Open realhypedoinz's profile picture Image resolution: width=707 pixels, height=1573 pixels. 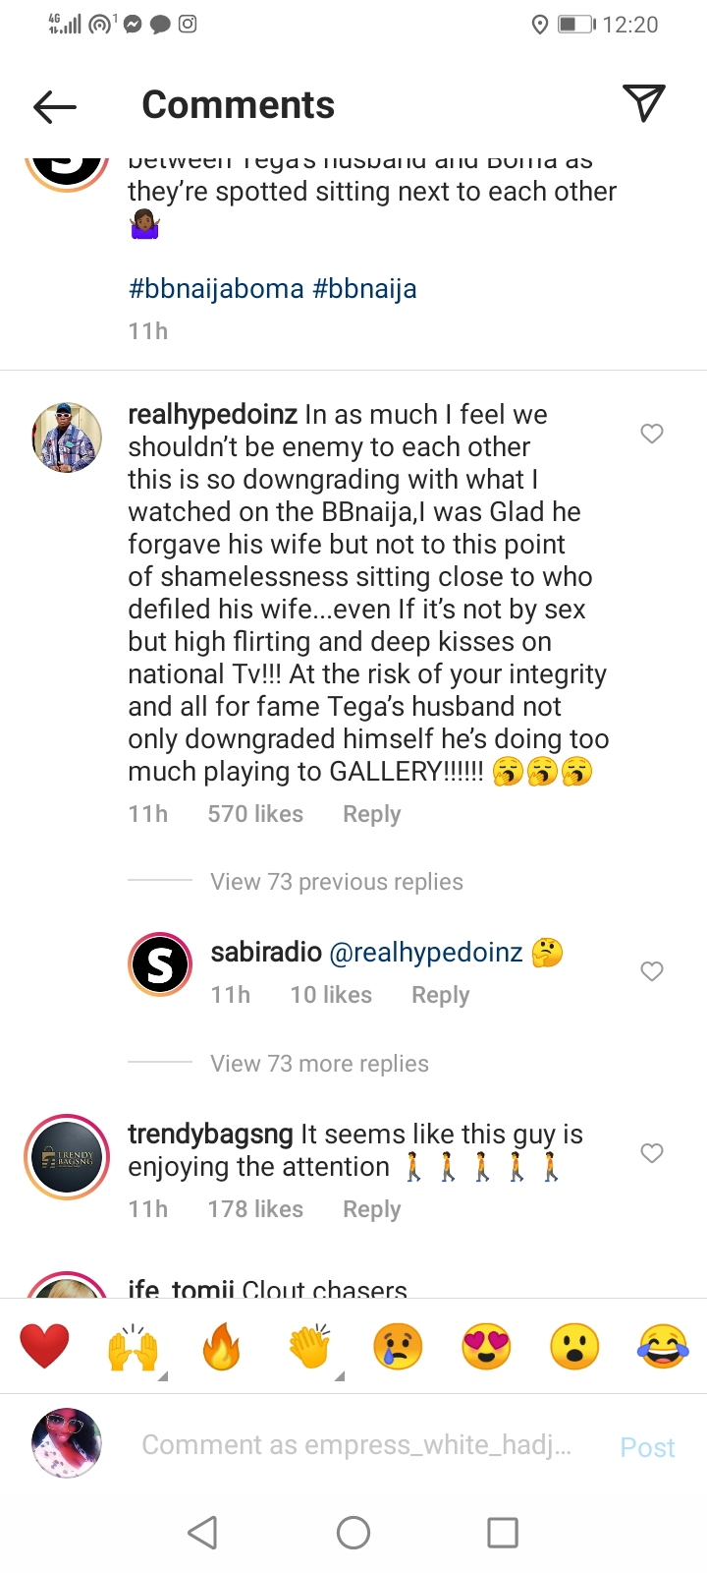[67, 437]
